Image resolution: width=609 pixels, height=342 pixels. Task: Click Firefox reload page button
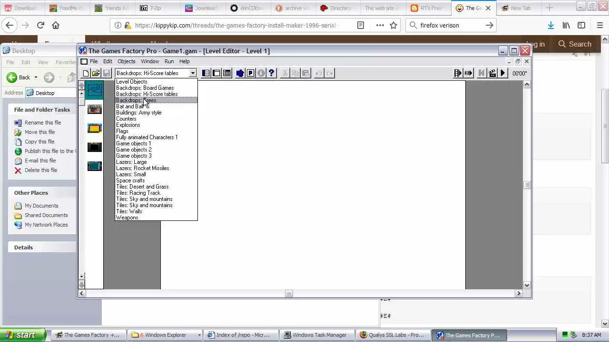[40, 25]
